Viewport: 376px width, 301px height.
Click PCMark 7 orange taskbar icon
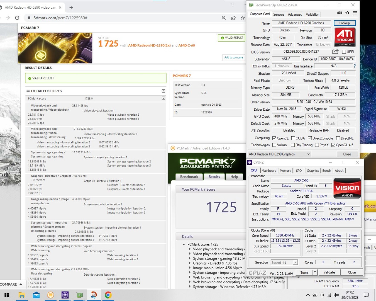tap(50, 295)
